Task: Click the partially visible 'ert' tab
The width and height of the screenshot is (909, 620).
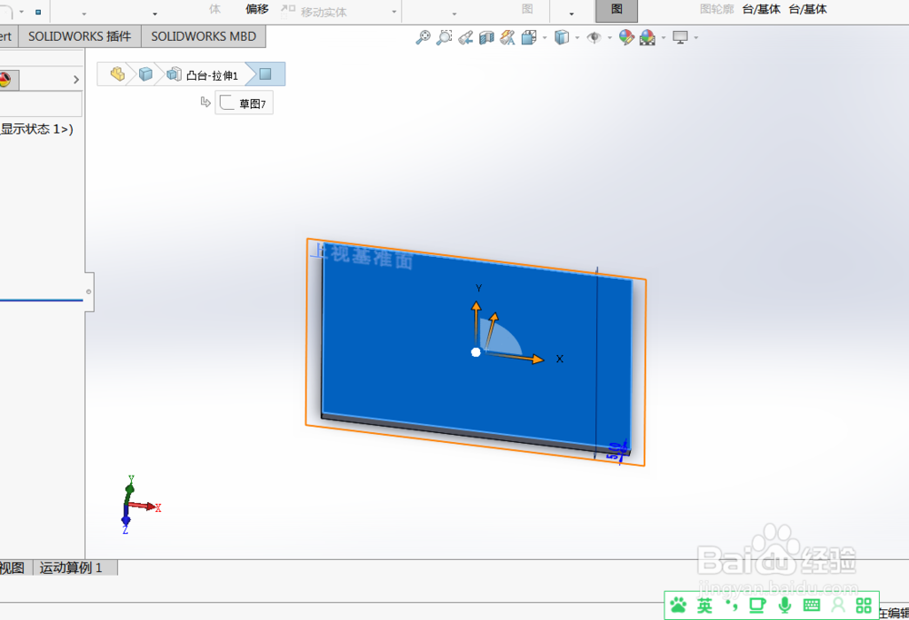Action: click(7, 36)
